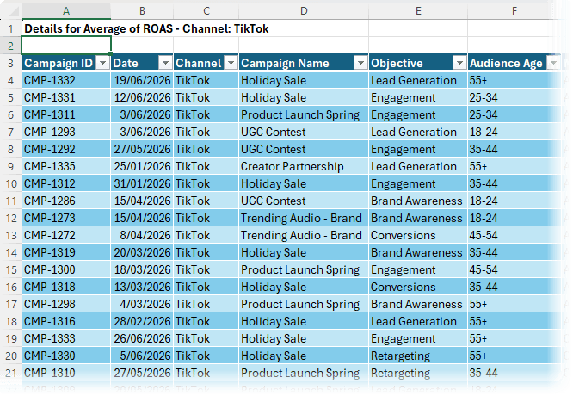Click the date 12/06/2026
The height and width of the screenshot is (396, 573).
(x=142, y=97)
